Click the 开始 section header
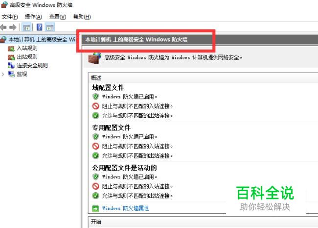This screenshot has height=228, width=318. point(96,222)
